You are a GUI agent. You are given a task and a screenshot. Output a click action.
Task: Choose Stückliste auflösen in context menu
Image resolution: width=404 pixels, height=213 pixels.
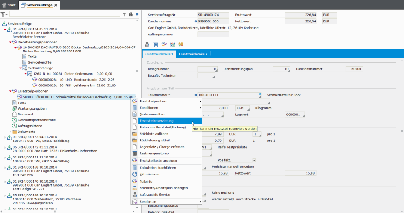tap(167, 134)
